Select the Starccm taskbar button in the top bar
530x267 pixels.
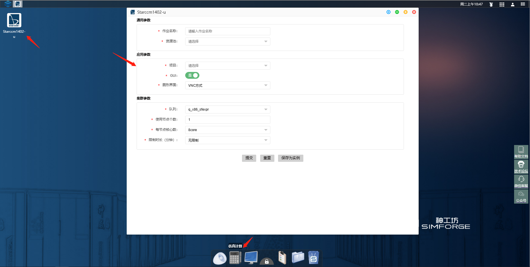tap(18, 4)
